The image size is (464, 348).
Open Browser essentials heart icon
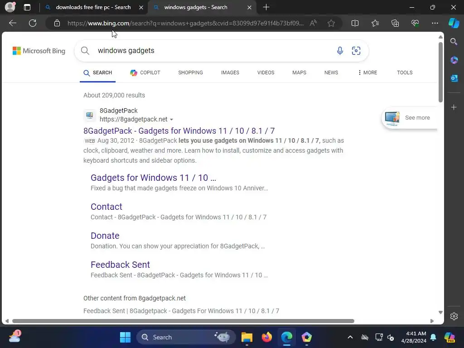tap(415, 23)
